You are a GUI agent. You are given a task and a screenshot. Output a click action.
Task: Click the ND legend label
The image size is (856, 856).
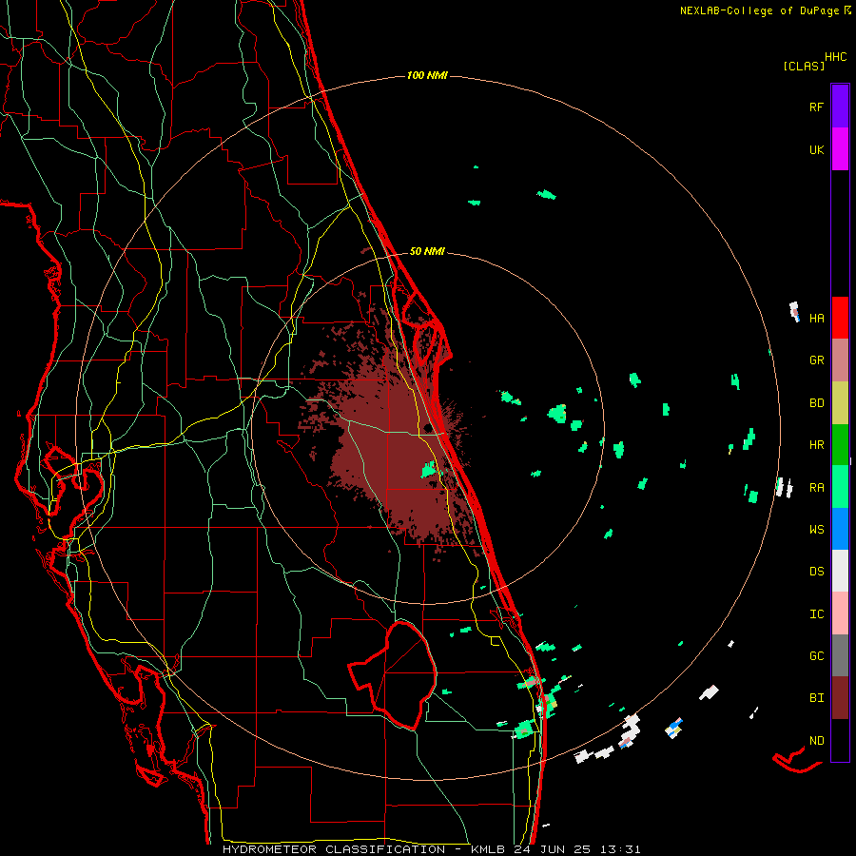click(816, 741)
